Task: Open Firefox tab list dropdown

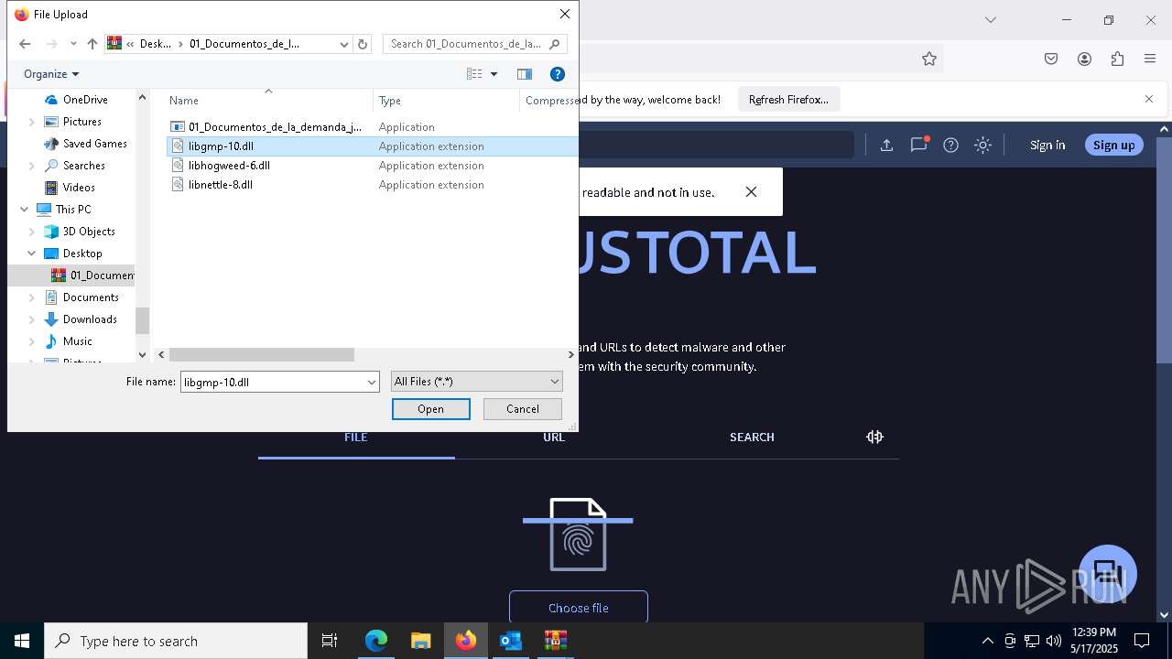Action: point(990,20)
